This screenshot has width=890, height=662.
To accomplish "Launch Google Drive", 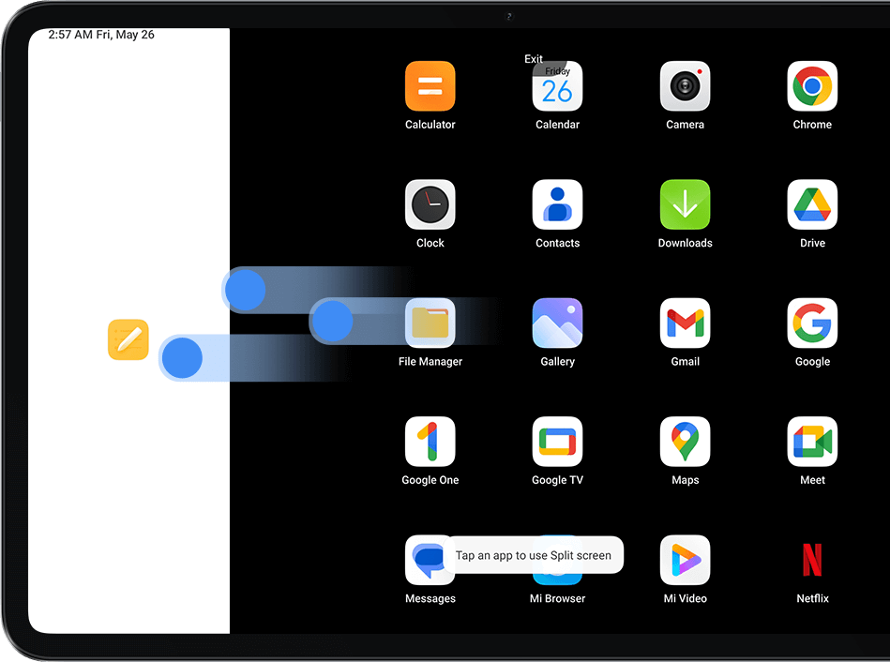I will (x=811, y=204).
